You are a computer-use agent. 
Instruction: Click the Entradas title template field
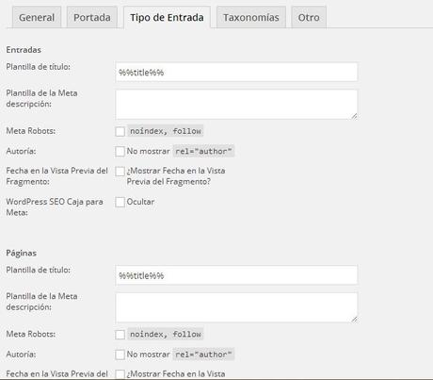click(236, 73)
